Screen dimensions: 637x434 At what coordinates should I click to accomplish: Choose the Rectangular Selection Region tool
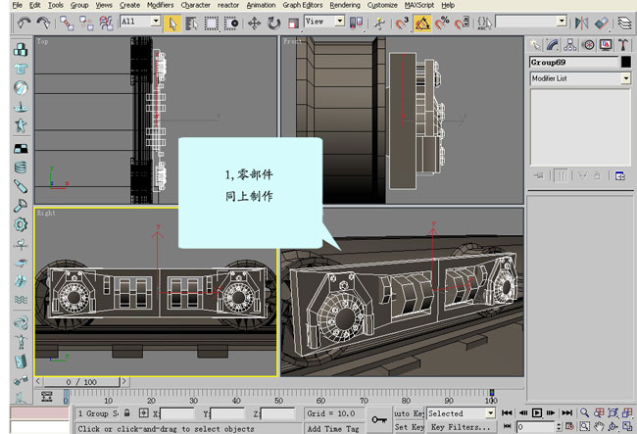pos(212,24)
